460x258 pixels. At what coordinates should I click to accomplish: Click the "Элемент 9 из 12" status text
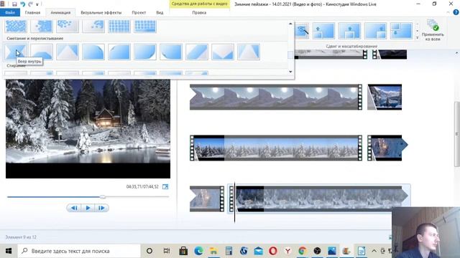(21, 237)
